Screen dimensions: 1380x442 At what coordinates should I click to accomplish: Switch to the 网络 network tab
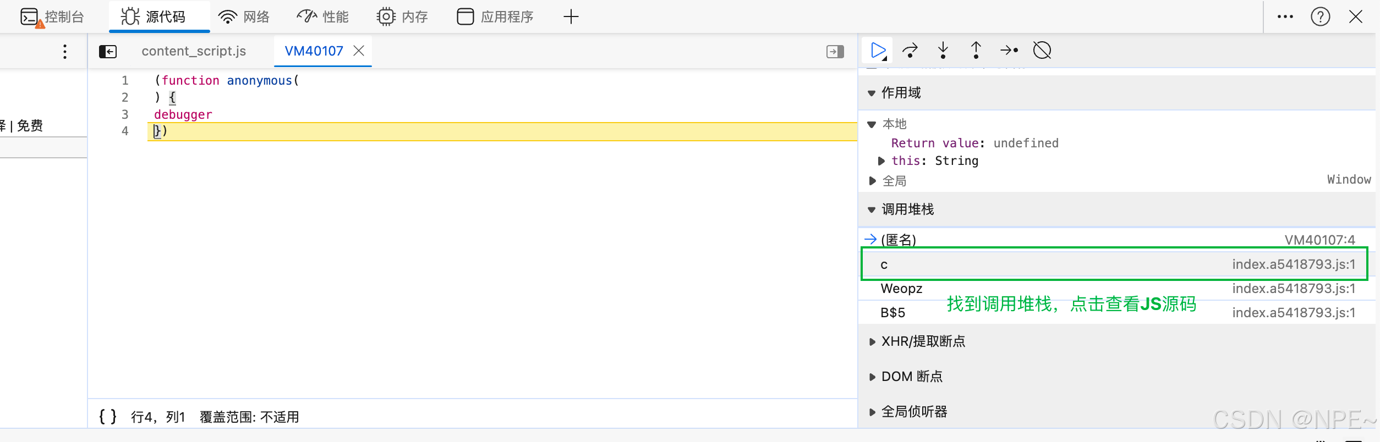244,17
